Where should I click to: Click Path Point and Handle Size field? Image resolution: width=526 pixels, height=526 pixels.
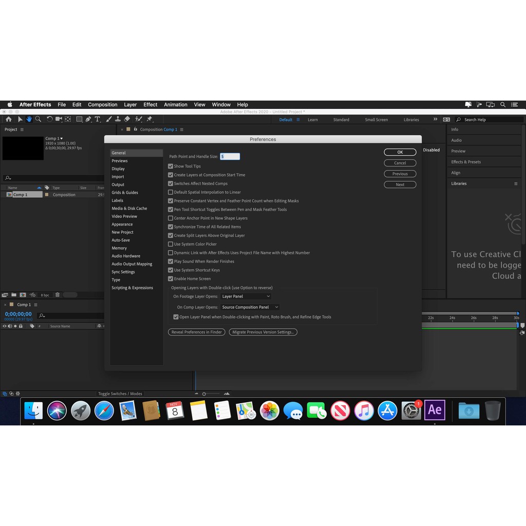230,157
